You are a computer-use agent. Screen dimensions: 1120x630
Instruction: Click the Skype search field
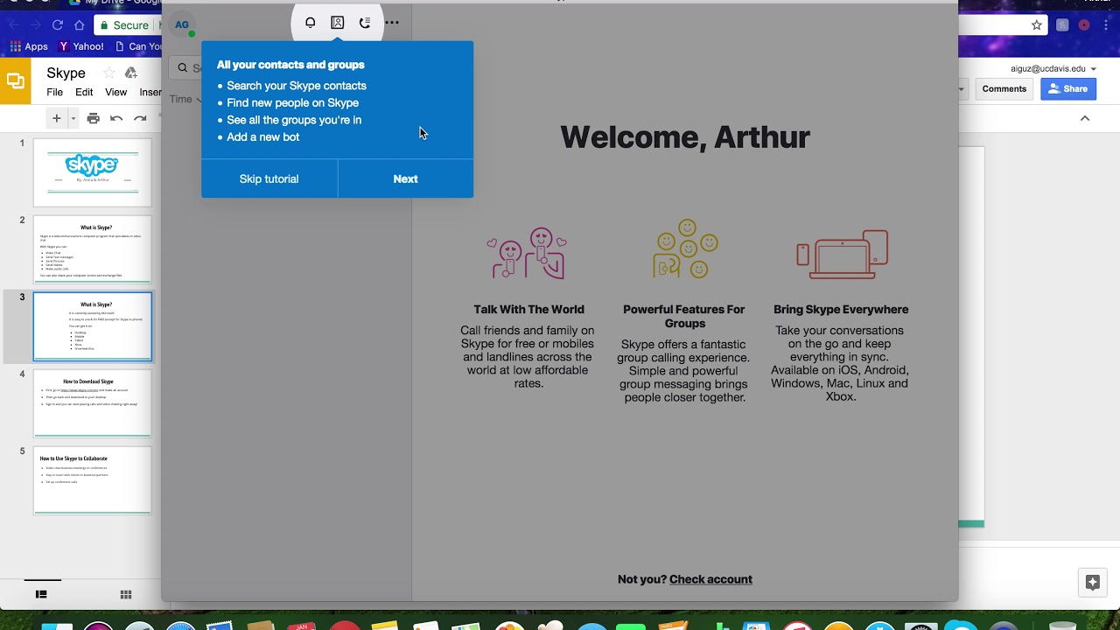click(x=185, y=67)
